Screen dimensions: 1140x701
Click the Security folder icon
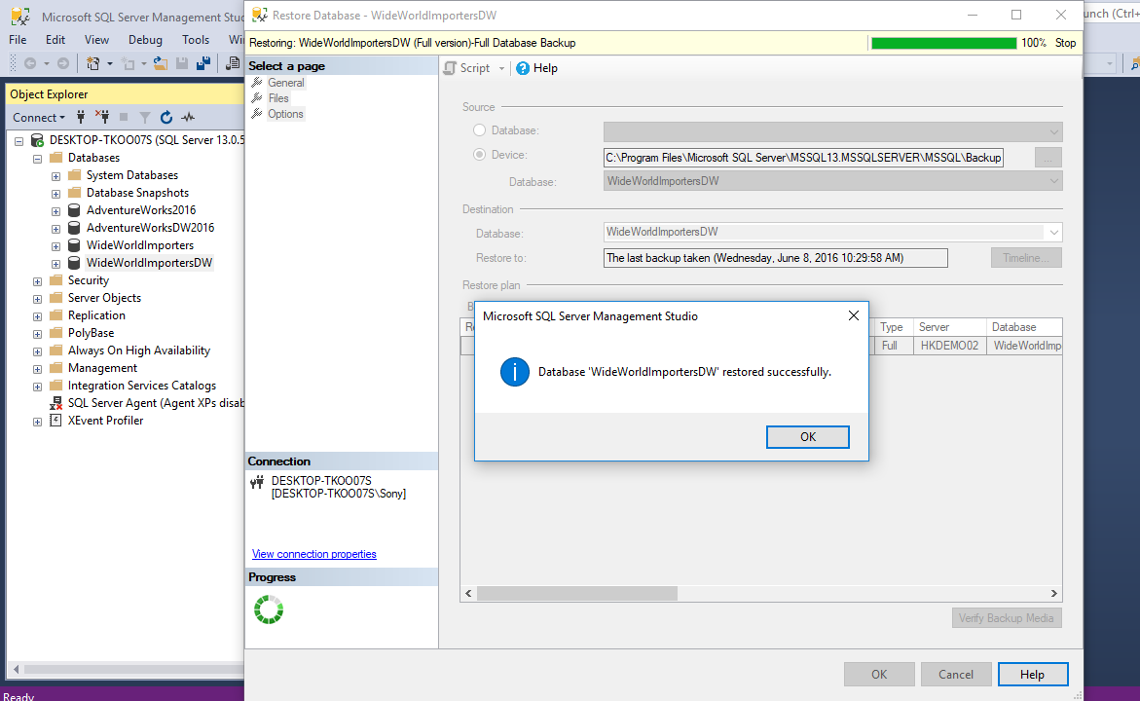56,280
